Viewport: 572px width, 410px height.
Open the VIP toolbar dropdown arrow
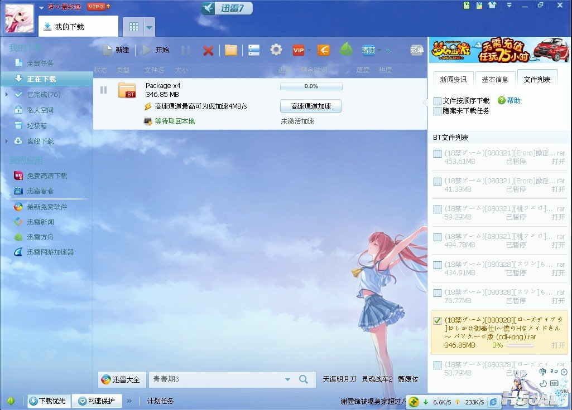click(309, 50)
